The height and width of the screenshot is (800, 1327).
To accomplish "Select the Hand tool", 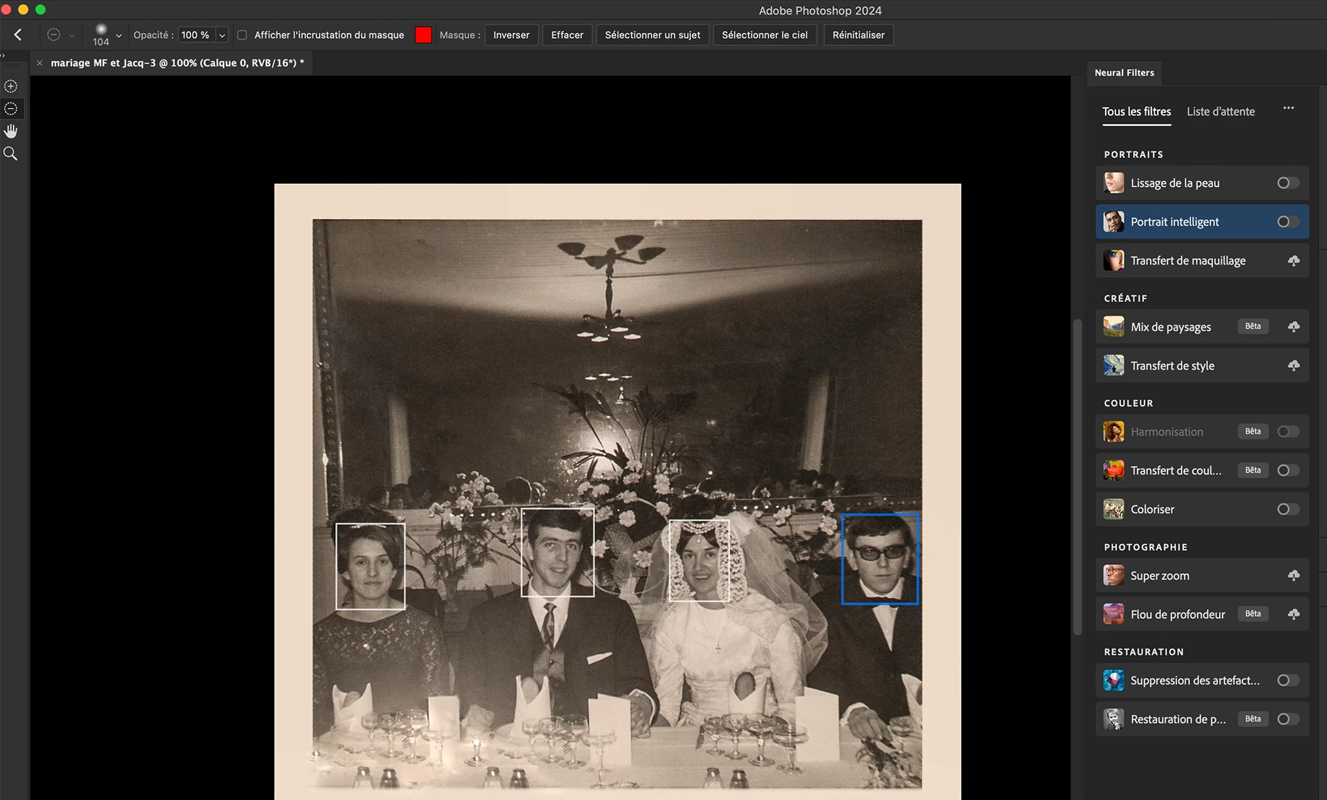I will (x=11, y=131).
